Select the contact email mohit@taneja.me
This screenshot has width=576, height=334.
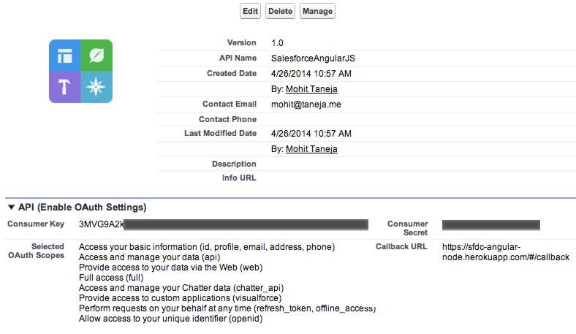pos(306,105)
